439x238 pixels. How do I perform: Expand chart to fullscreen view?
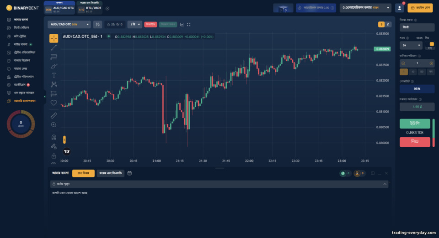[x=189, y=25]
